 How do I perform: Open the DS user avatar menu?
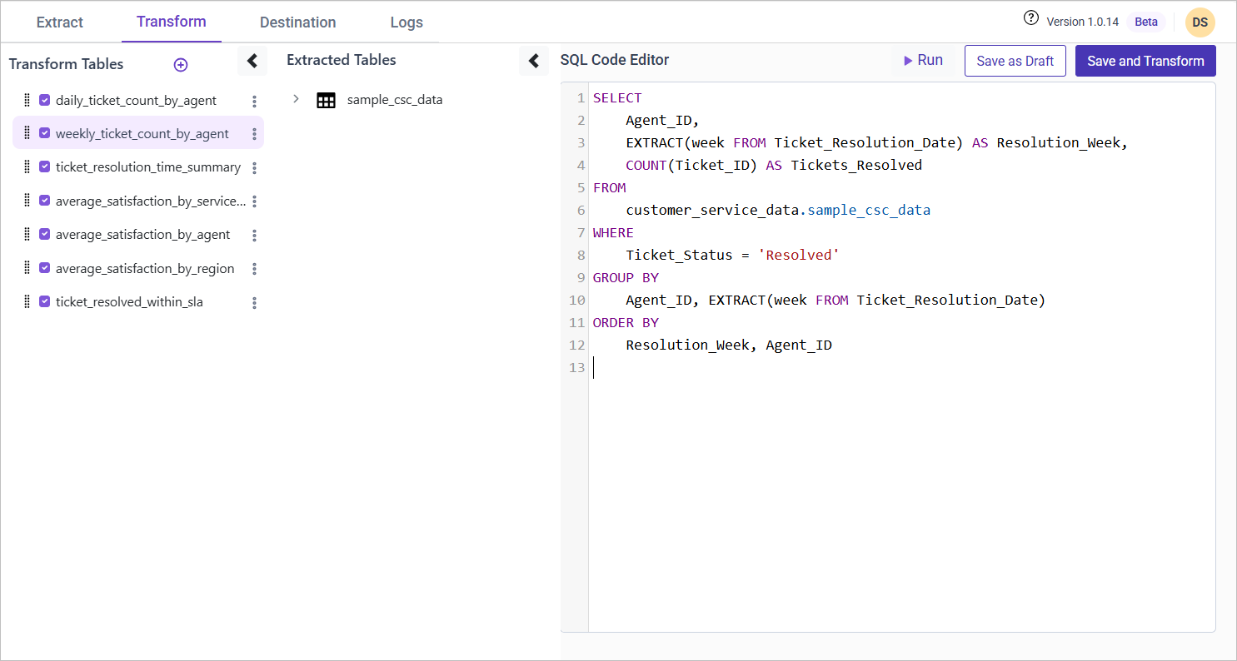coord(1200,22)
